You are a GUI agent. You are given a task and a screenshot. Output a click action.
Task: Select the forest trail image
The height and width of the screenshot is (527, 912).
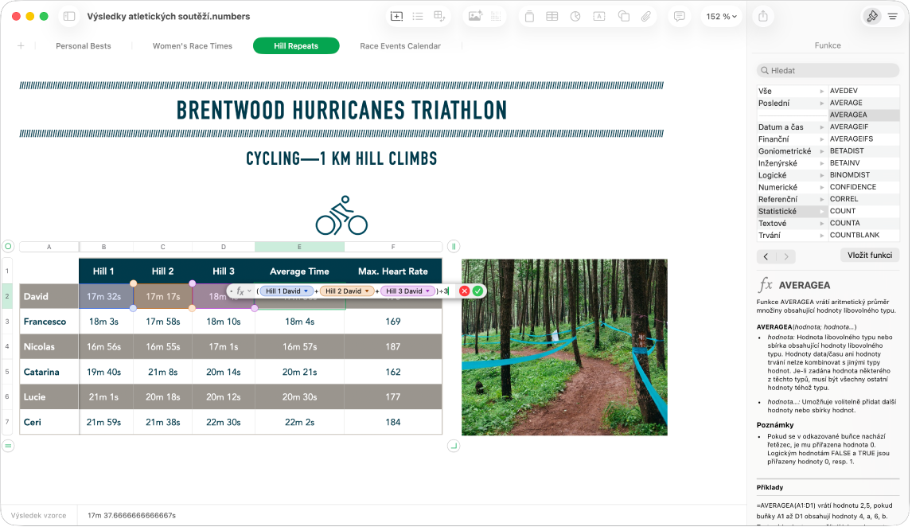click(x=565, y=347)
